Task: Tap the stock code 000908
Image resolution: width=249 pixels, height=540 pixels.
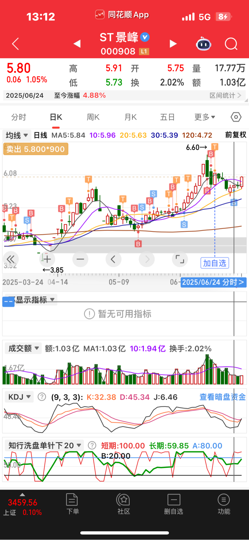Action: point(118,51)
